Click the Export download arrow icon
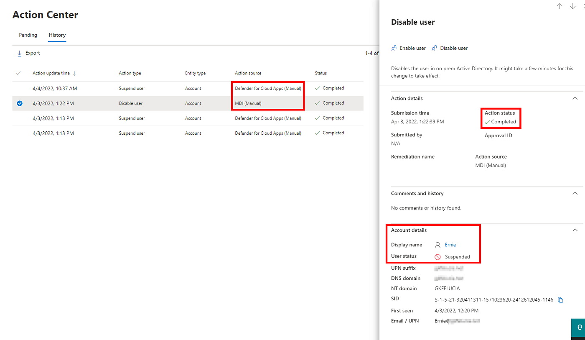Viewport: 585px width, 340px height. click(19, 53)
